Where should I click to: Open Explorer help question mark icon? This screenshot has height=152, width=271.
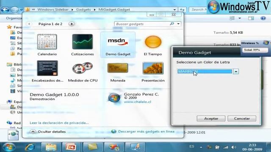pyautogui.click(x=263, y=18)
